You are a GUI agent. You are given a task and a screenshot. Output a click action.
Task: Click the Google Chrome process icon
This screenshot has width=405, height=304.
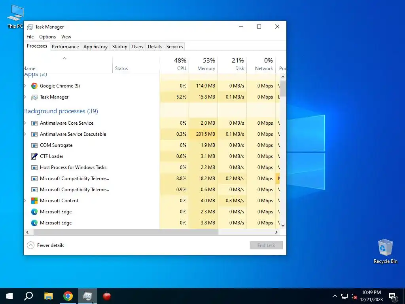pos(34,86)
